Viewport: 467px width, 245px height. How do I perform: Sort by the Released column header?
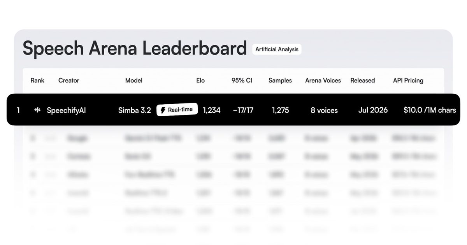(x=362, y=80)
